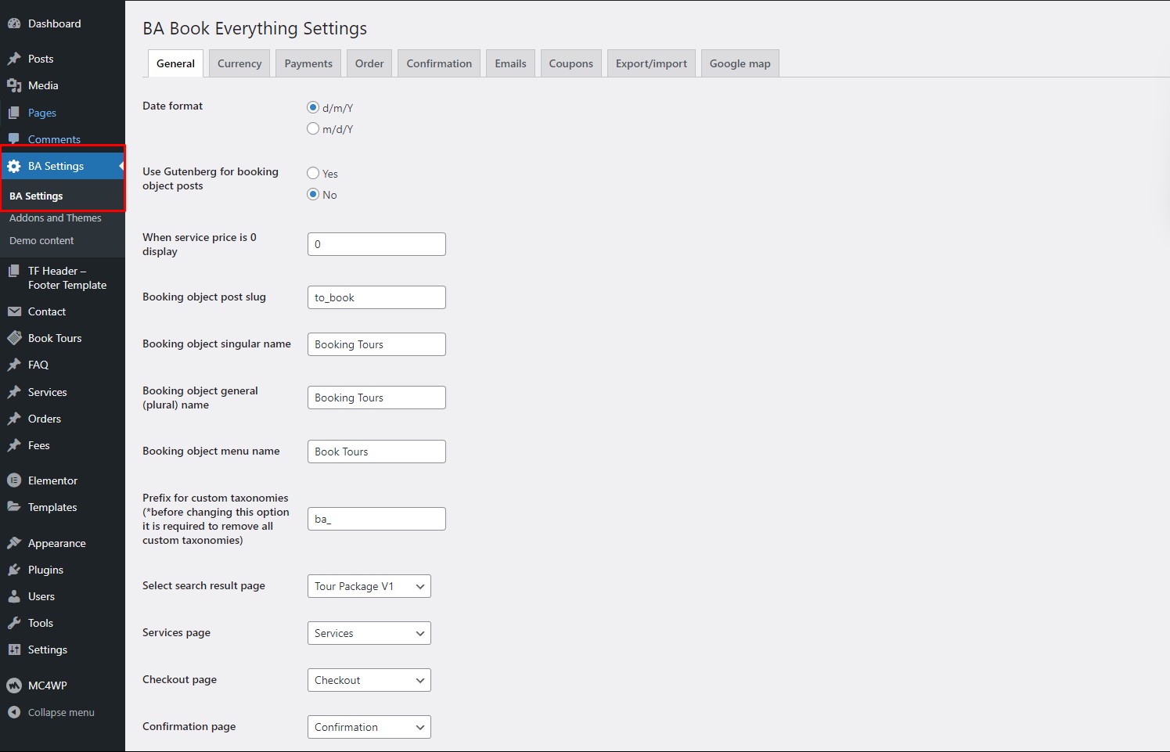Click the MC4WP logo icon
Viewport: 1170px width, 752px height.
point(14,685)
